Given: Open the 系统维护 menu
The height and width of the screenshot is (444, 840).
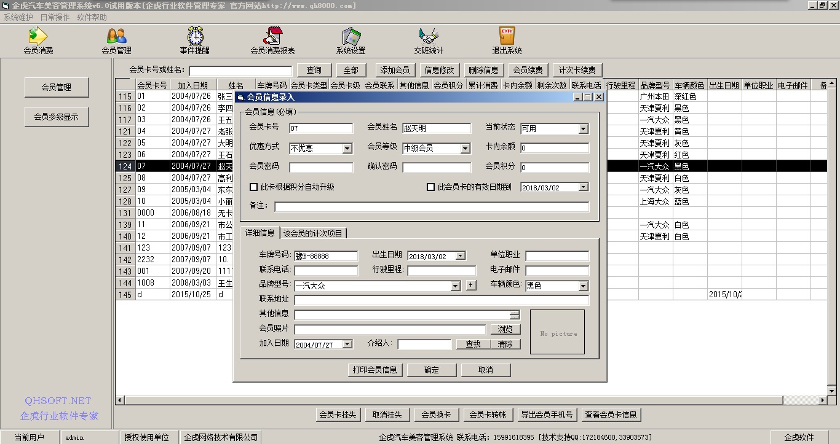Looking at the screenshot, I should (18, 17).
